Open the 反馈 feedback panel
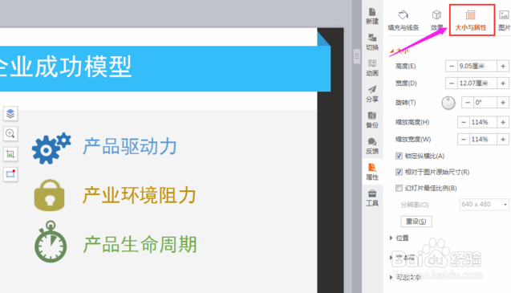Image resolution: width=511 pixels, height=293 pixels. (x=372, y=146)
